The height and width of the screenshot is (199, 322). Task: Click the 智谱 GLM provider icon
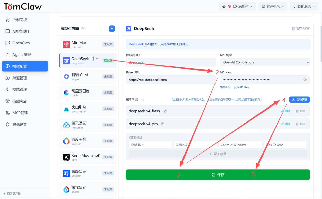pos(66,77)
